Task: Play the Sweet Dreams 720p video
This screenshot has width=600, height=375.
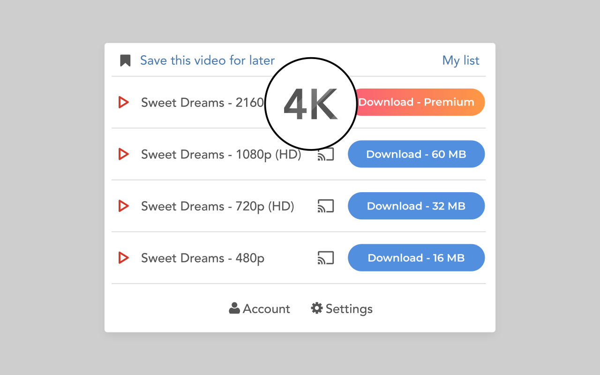Action: click(123, 206)
